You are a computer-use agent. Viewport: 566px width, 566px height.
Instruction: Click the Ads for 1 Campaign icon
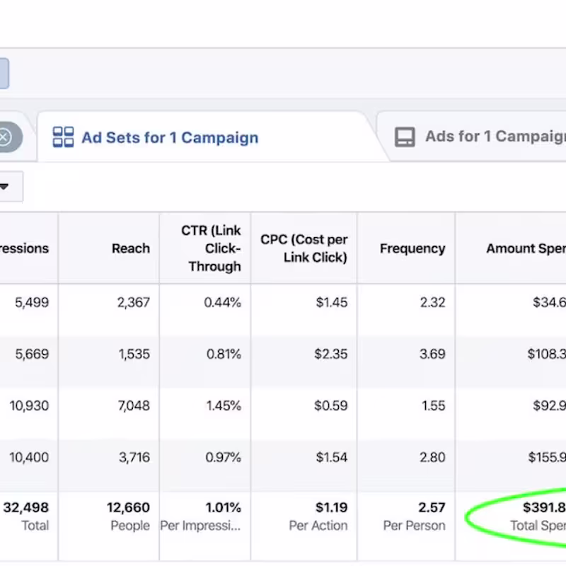(x=405, y=137)
